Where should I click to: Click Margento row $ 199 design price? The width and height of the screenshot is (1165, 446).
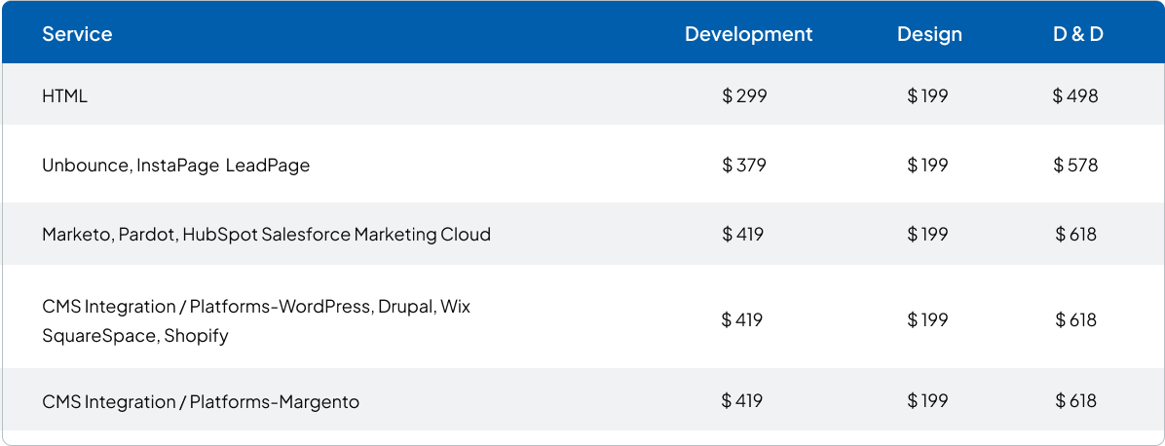[927, 401]
